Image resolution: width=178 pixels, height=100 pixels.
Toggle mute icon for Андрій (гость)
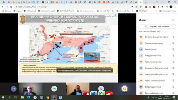tap(173, 49)
